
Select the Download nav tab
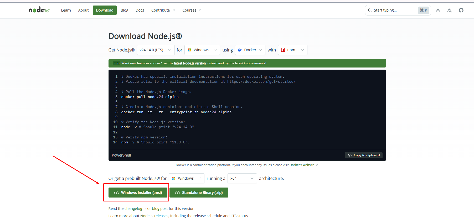[x=105, y=10]
